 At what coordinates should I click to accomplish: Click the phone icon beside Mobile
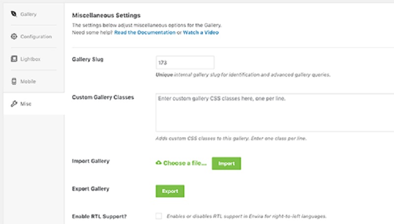tap(13, 81)
